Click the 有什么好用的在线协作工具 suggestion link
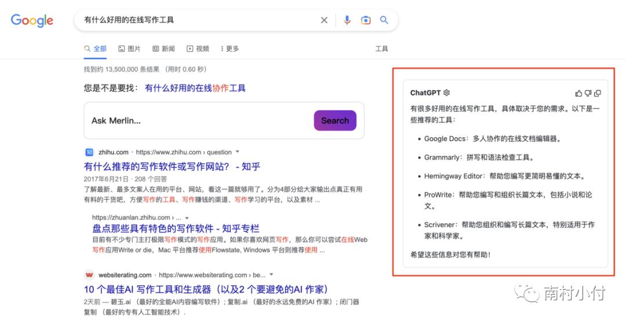The image size is (626, 321). 195,88
